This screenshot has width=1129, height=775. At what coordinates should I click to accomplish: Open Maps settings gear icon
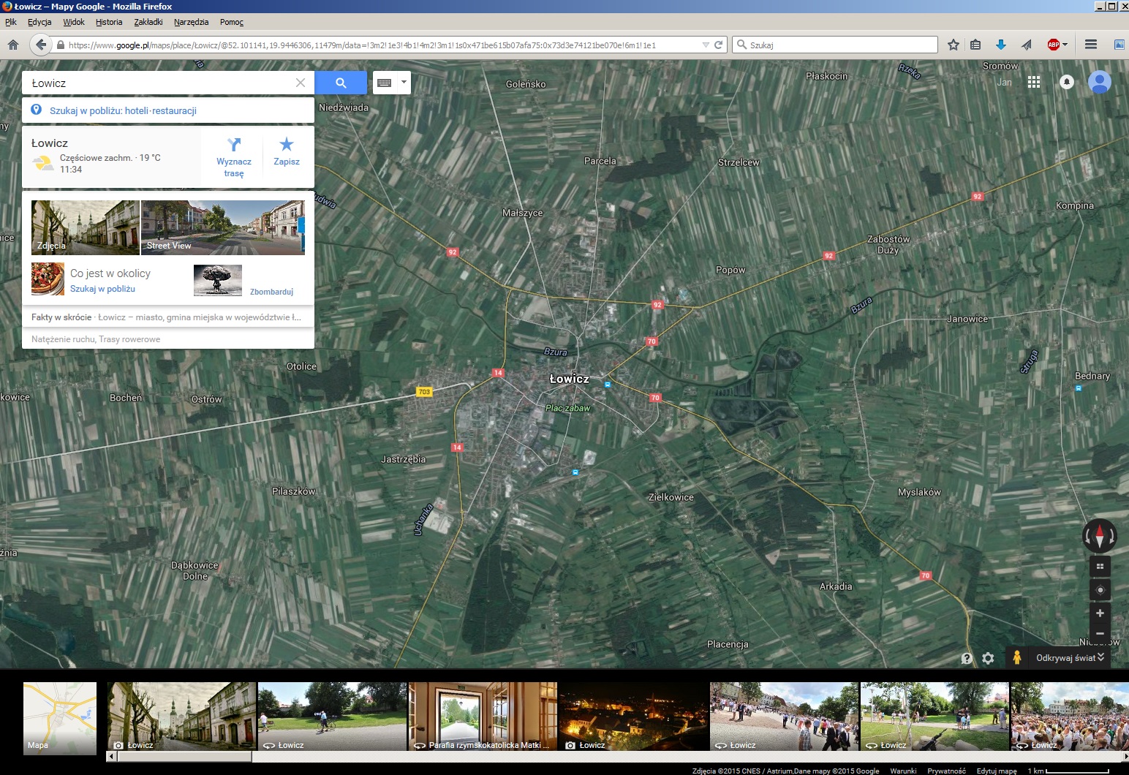coord(988,658)
